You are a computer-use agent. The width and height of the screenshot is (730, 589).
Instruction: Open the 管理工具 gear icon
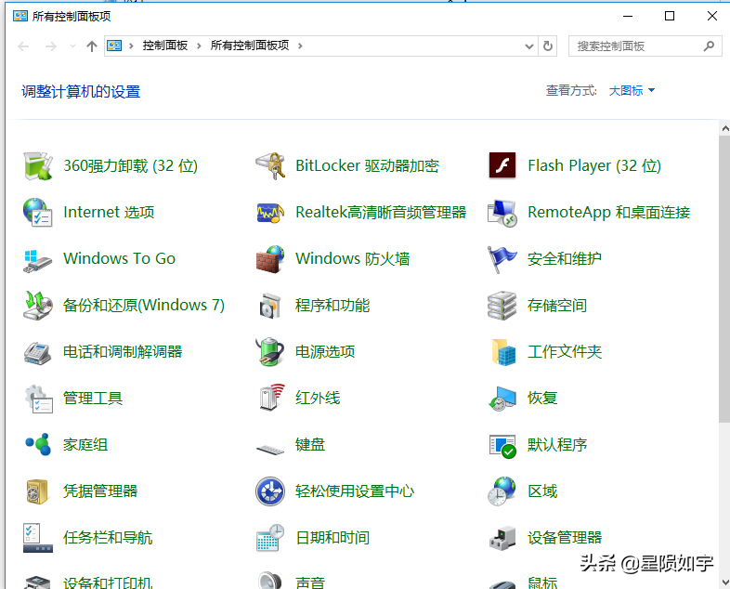[x=38, y=399]
